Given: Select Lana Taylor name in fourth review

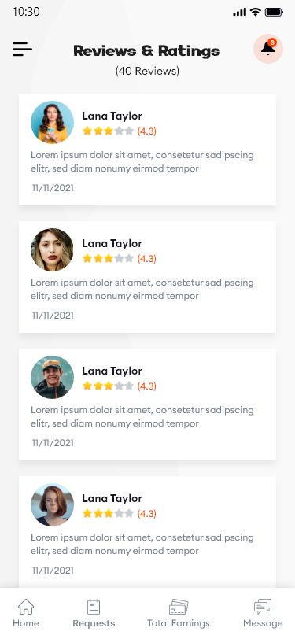Looking at the screenshot, I should pyautogui.click(x=112, y=498).
